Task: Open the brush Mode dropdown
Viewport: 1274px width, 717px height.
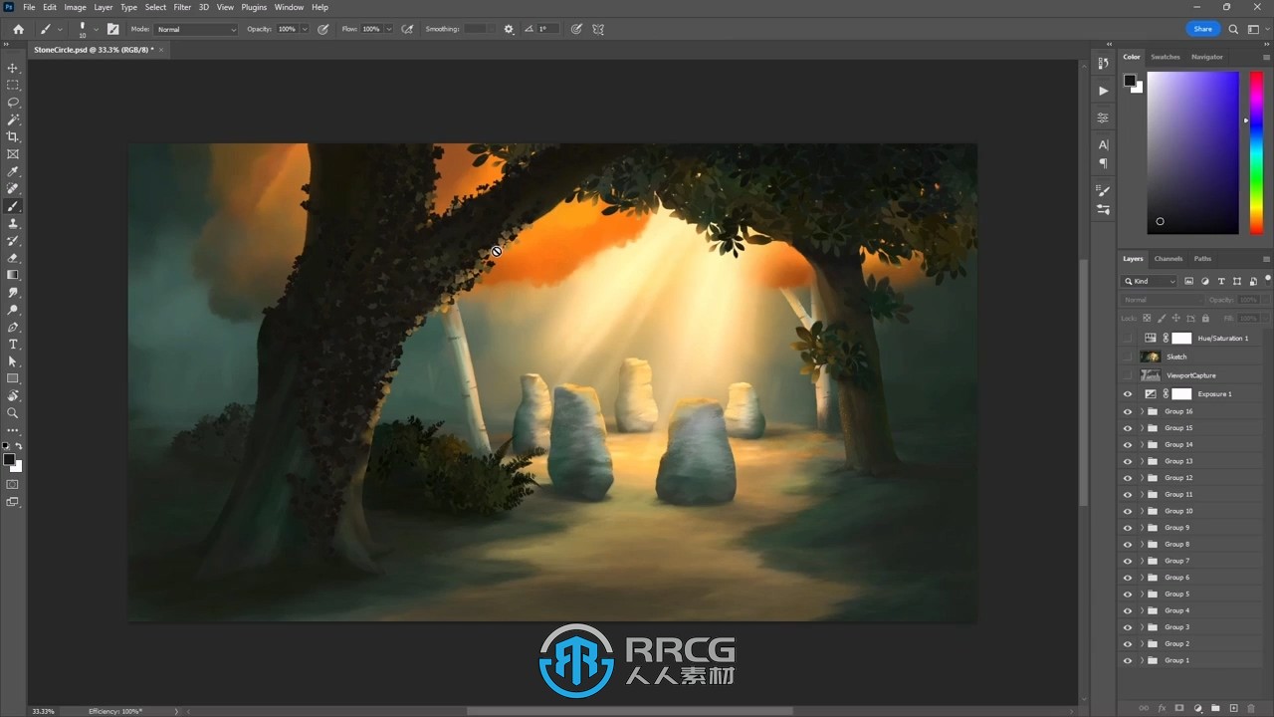Action: click(x=196, y=29)
